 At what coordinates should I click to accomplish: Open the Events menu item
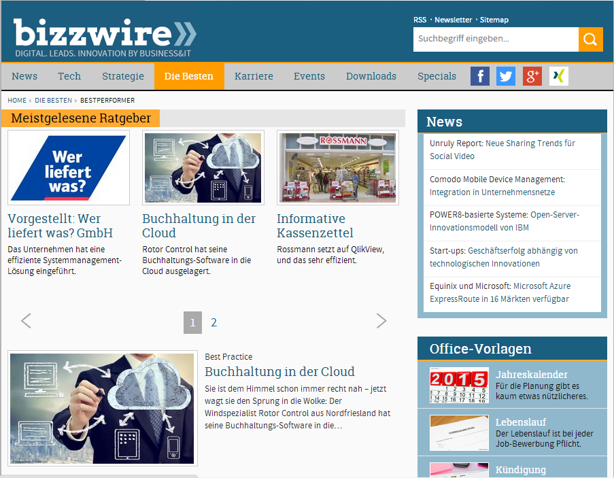pos(309,76)
